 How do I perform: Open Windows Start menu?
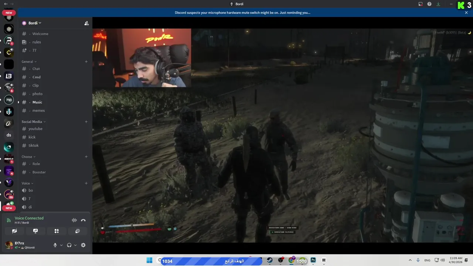pos(149,260)
